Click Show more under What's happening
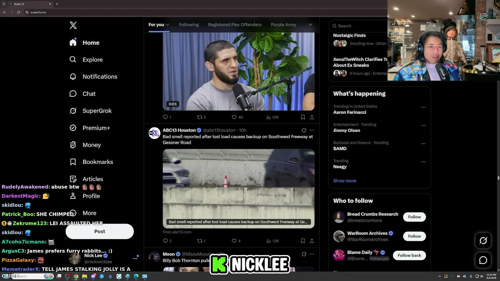Viewport: 500px width, 281px height. 345,181
